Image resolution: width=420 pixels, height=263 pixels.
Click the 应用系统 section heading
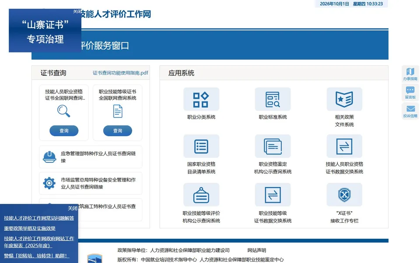181,73
